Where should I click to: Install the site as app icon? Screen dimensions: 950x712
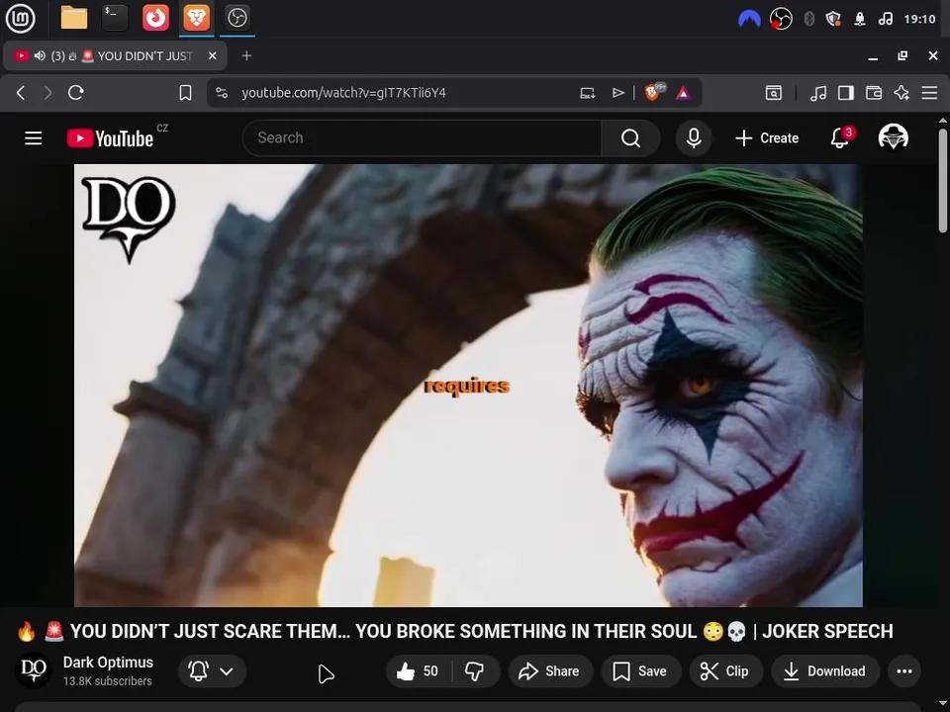(587, 93)
